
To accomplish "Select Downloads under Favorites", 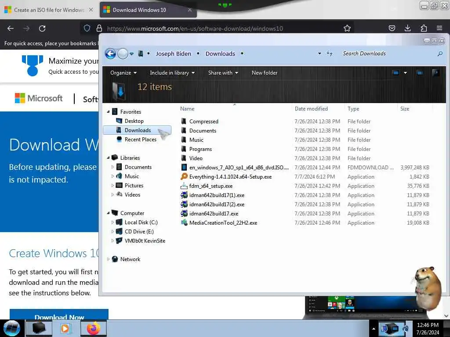I will [138, 130].
